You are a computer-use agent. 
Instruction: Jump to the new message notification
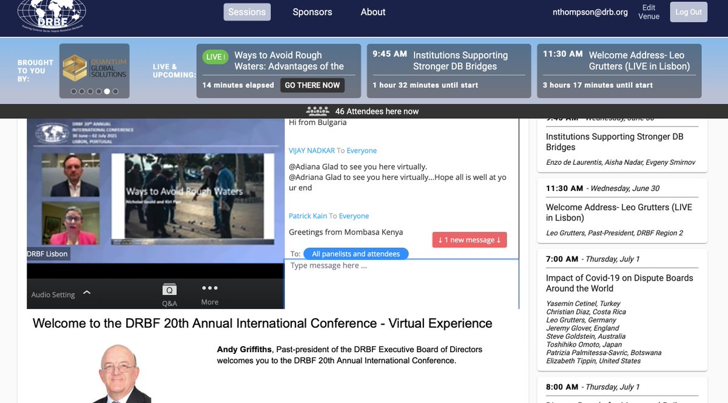tap(470, 240)
